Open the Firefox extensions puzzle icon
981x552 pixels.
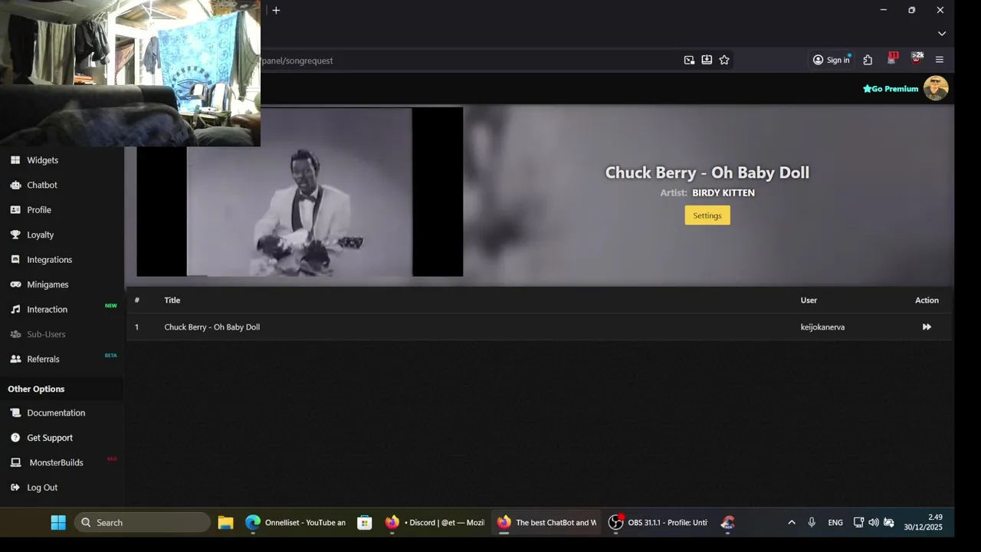tap(868, 60)
